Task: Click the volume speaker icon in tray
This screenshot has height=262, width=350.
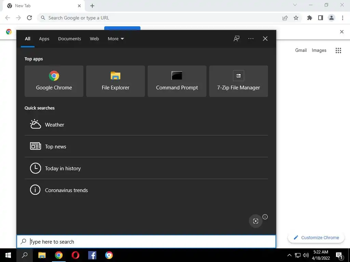Action: click(306, 255)
